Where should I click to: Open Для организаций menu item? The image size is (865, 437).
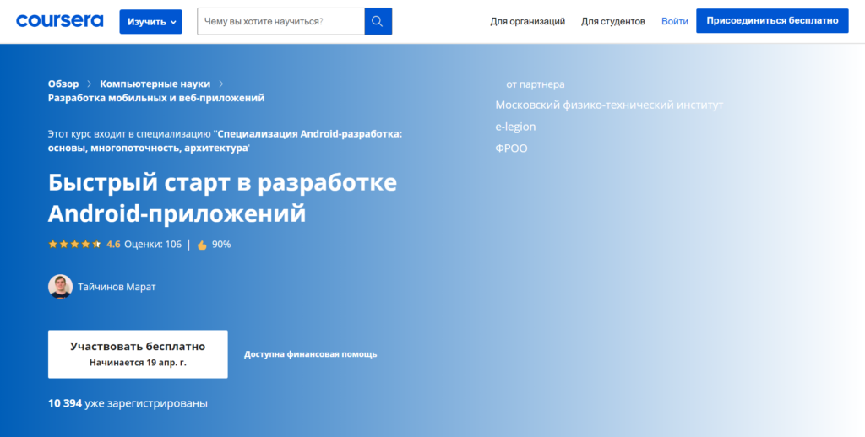click(527, 21)
